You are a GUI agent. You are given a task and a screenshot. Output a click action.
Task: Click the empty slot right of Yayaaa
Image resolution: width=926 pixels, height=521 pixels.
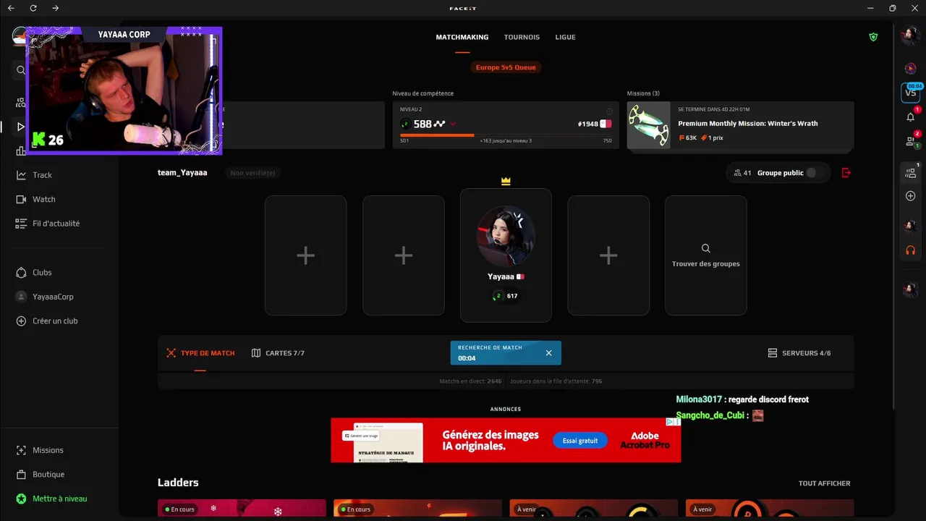coord(608,255)
